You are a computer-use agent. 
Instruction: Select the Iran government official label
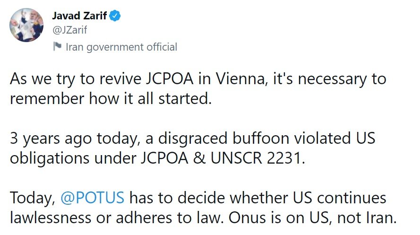pos(121,47)
